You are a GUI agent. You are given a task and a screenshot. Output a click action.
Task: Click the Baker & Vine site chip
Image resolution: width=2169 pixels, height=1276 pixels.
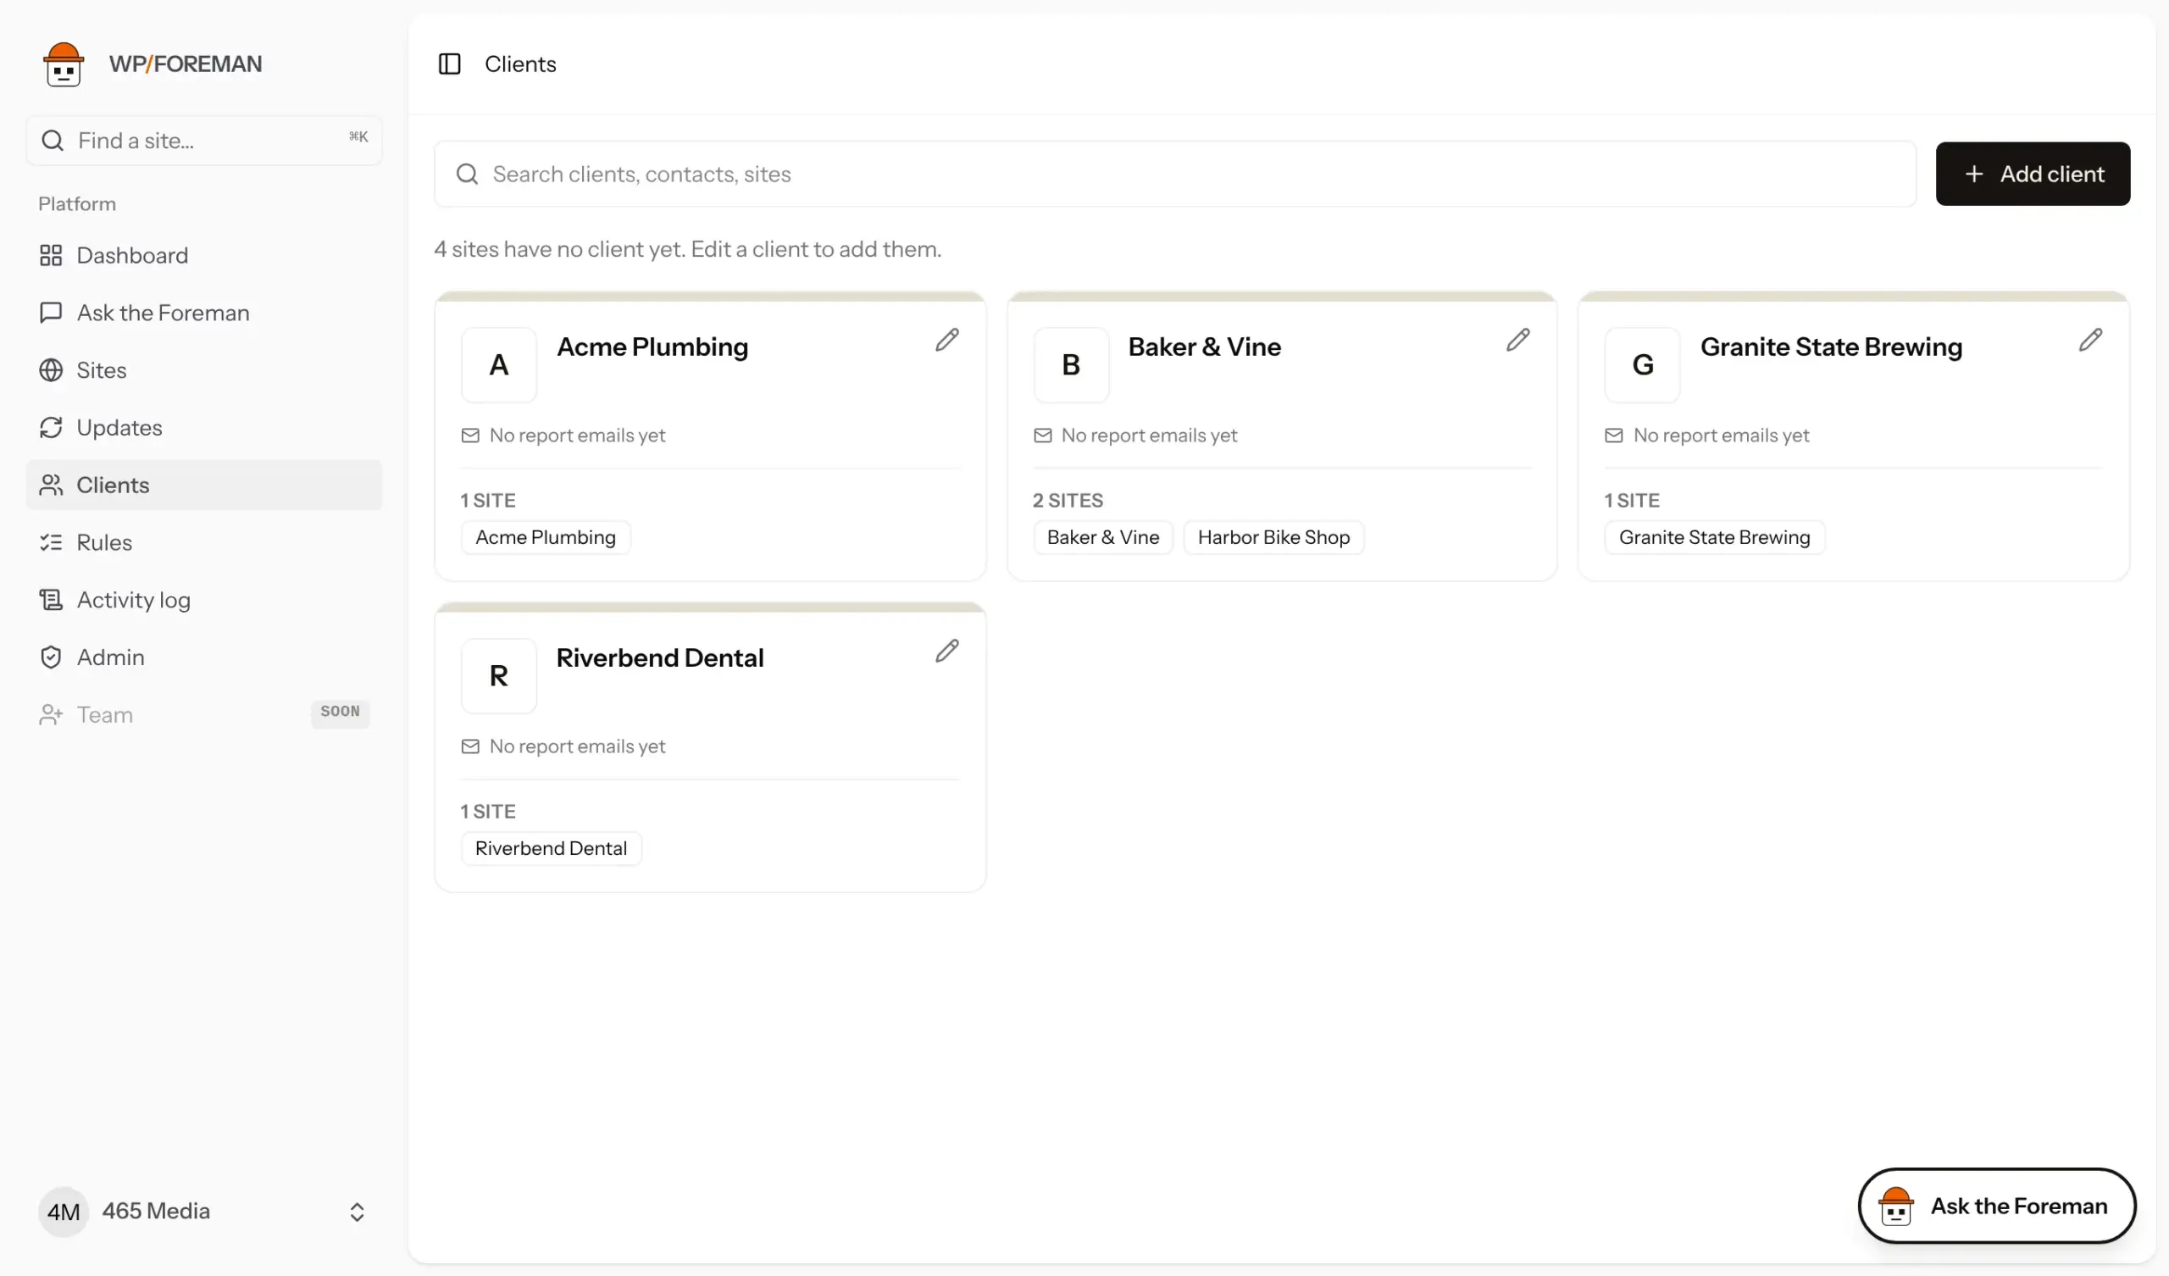pyautogui.click(x=1102, y=537)
